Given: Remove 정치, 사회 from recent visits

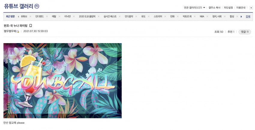Looking at the screenshot, I should pyautogui.click(x=225, y=16).
